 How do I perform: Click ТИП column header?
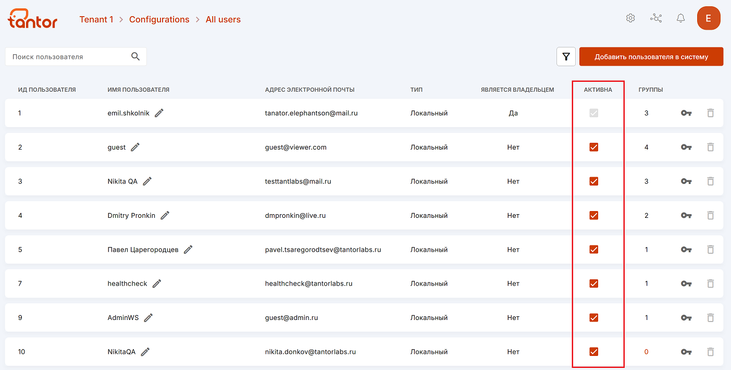click(416, 90)
